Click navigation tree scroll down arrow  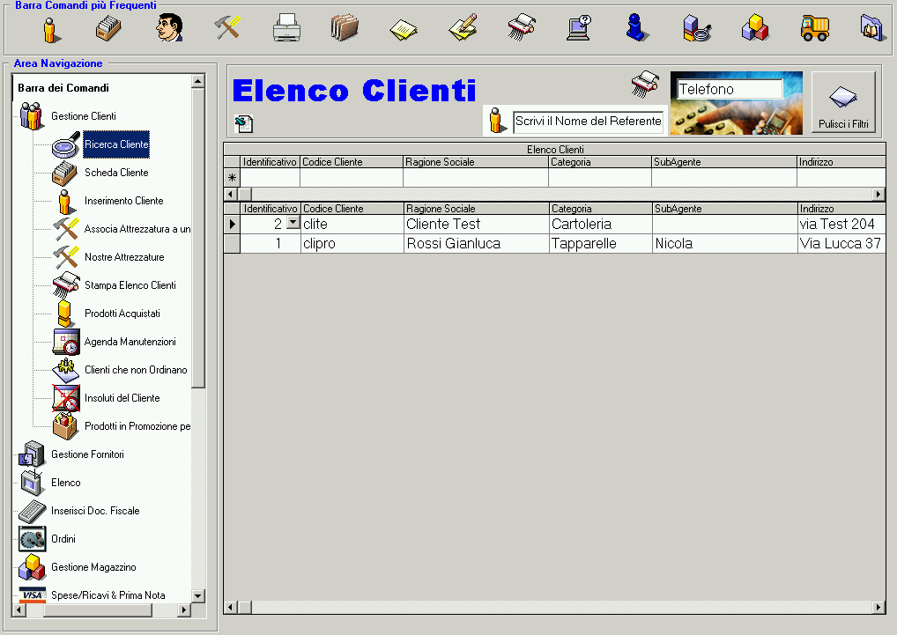[x=198, y=595]
